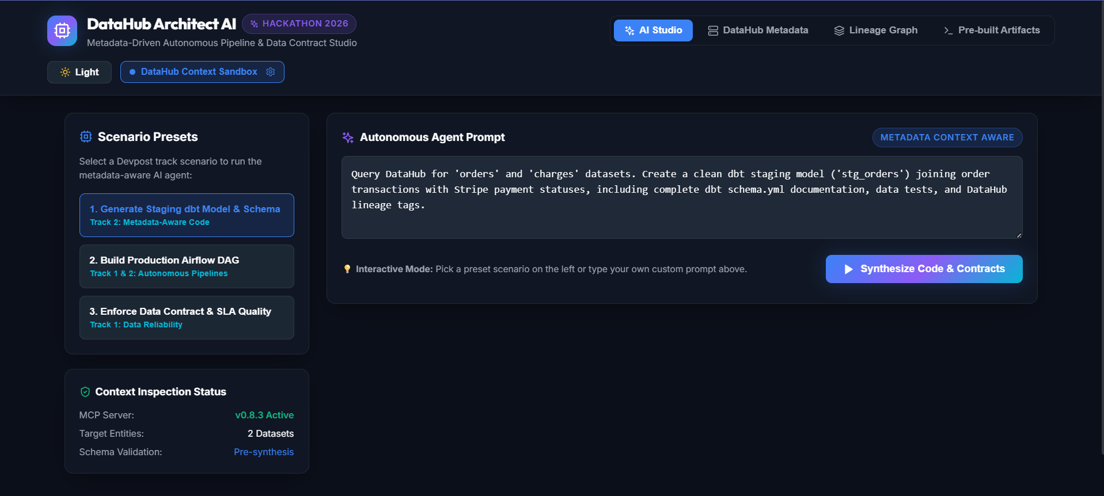This screenshot has height=496, width=1104.
Task: Open the Pre-built Artifacts tab
Action: coord(992,30)
